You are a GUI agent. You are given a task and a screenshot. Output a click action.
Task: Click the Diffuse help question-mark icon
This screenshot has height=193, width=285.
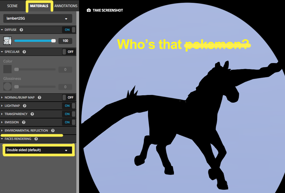point(21,30)
